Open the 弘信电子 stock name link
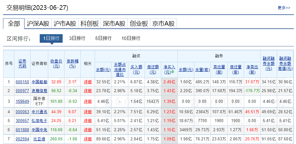 point(39,121)
